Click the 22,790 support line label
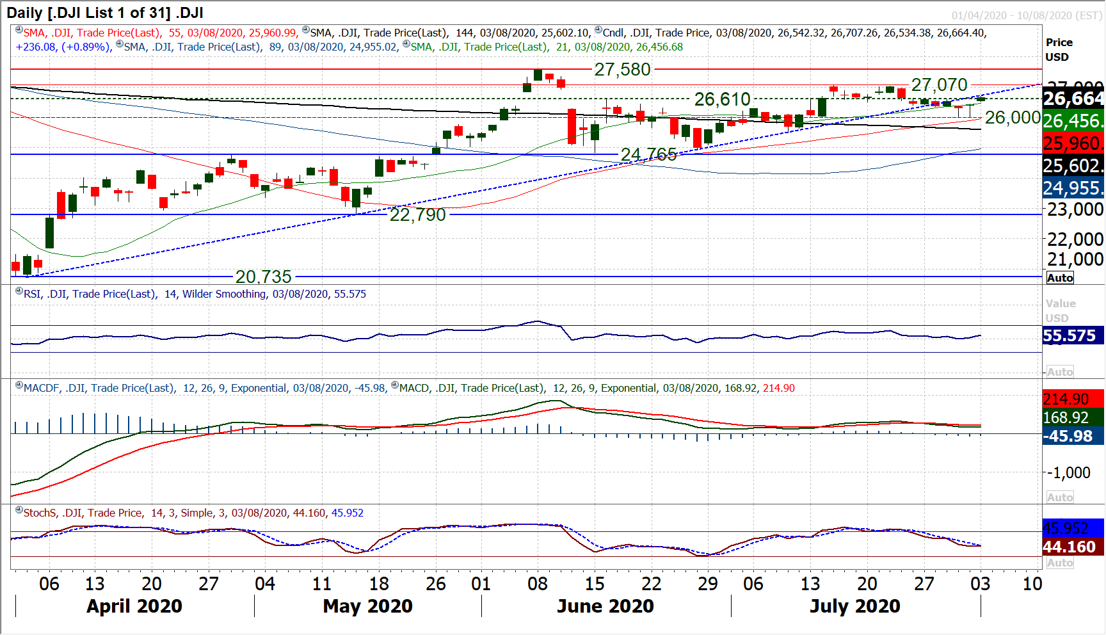The width and height of the screenshot is (1106, 635). [x=417, y=214]
